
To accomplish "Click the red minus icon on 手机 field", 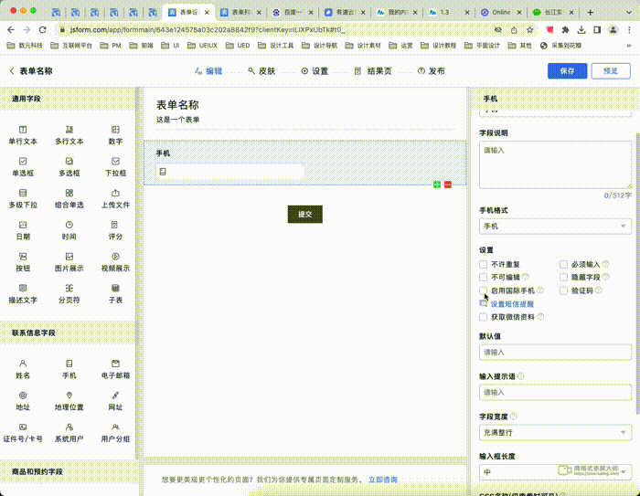I will [447, 185].
